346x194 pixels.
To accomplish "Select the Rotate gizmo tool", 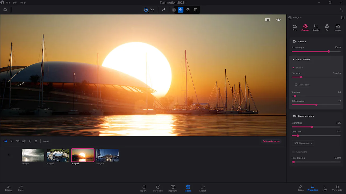I will coord(188,10).
